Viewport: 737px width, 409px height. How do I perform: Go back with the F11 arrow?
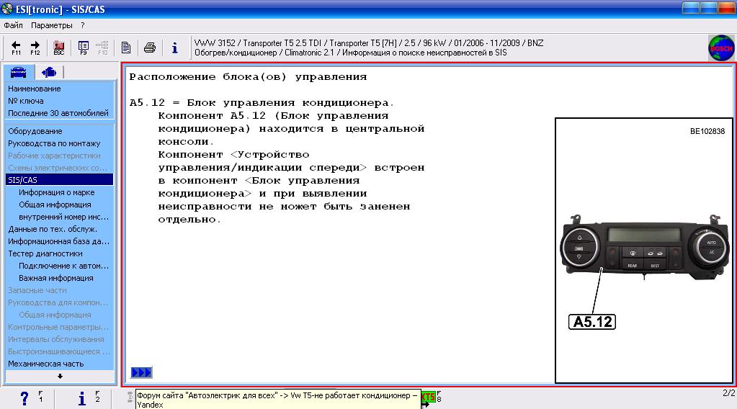(16, 48)
